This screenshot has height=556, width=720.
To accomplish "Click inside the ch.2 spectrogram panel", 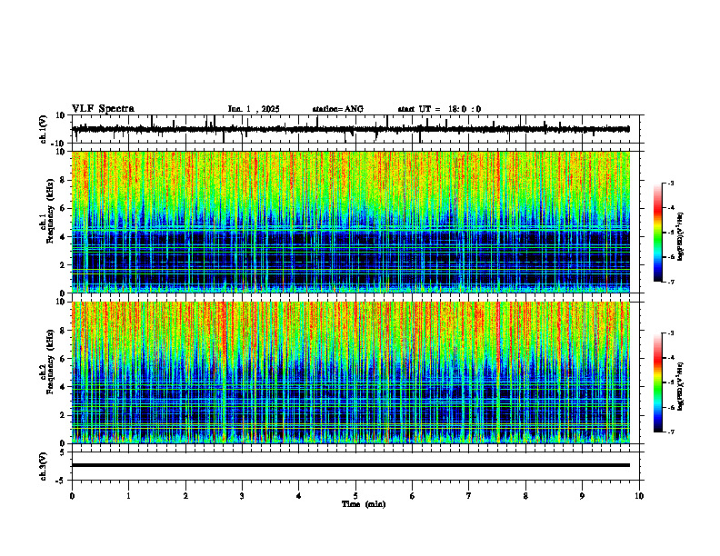I will coord(351,372).
